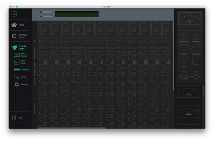Click the transport time display
The image size is (214, 141).
click(77, 14)
